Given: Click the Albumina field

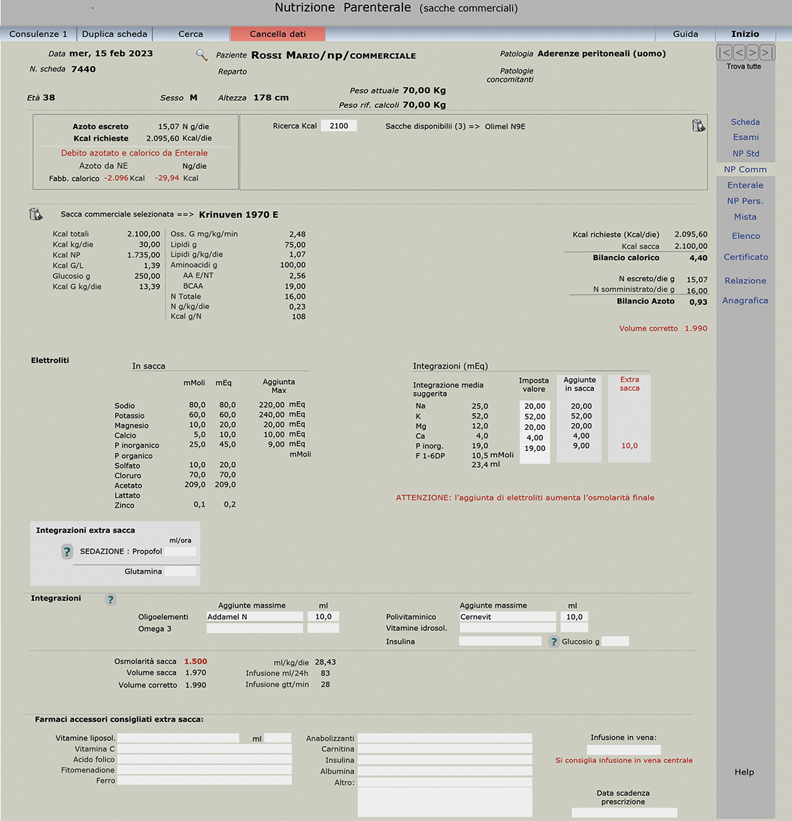Looking at the screenshot, I should pos(445,771).
